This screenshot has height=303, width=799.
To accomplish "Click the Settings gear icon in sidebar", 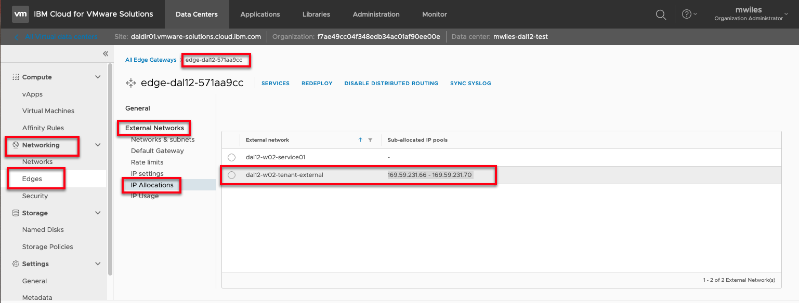I will point(16,264).
